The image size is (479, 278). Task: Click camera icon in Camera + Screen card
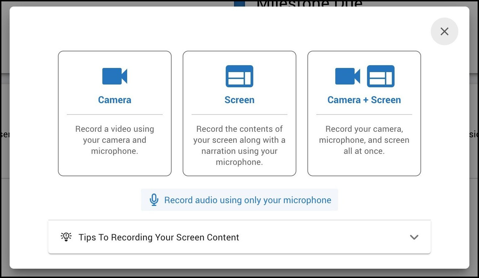[x=348, y=76]
